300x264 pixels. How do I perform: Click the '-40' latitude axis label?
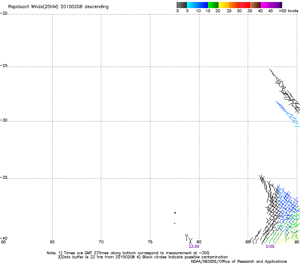pyautogui.click(x=4, y=238)
